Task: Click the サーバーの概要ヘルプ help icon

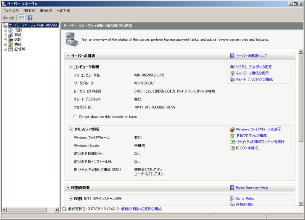Action: pos(232,56)
